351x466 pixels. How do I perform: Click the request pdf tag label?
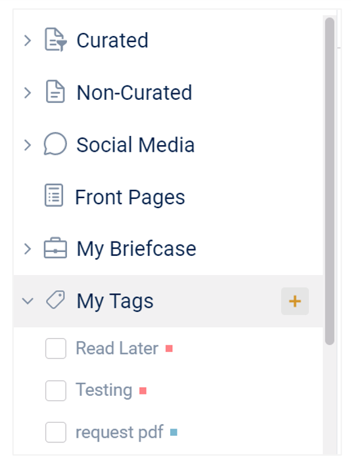click(120, 432)
